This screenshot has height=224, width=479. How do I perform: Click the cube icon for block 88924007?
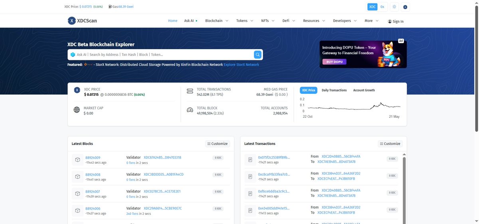click(x=77, y=194)
